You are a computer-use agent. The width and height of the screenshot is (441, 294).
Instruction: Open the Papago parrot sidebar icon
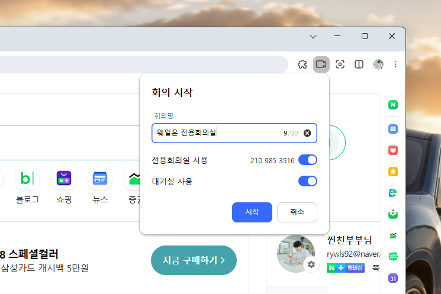[x=393, y=193]
